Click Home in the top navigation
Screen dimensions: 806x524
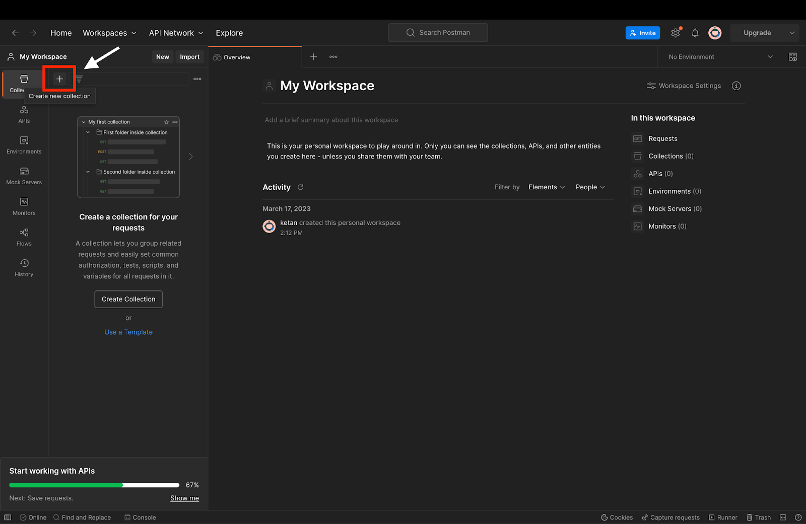[x=61, y=33]
